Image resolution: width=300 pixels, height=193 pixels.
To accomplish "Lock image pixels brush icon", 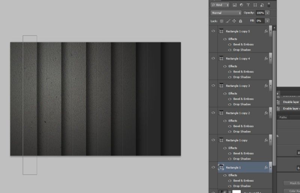I will pos(228,21).
